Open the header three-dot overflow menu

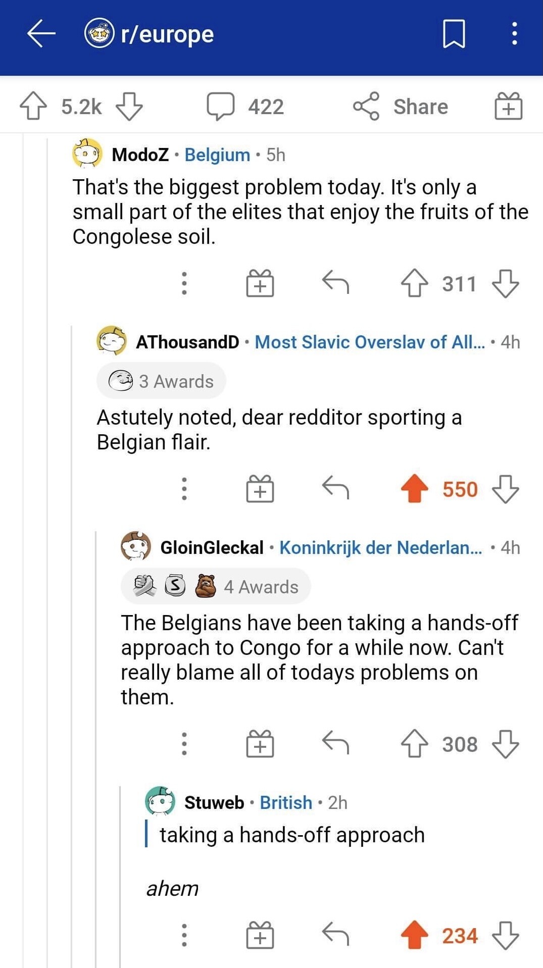pyautogui.click(x=514, y=34)
